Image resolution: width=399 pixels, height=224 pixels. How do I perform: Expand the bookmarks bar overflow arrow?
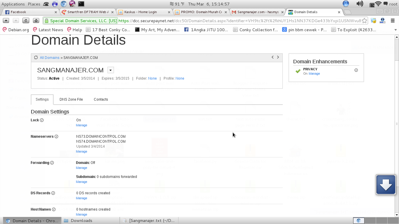pos(396,30)
